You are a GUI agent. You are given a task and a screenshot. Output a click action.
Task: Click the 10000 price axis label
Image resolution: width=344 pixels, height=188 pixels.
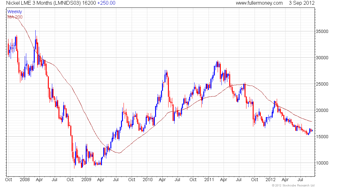[x=322, y=163]
